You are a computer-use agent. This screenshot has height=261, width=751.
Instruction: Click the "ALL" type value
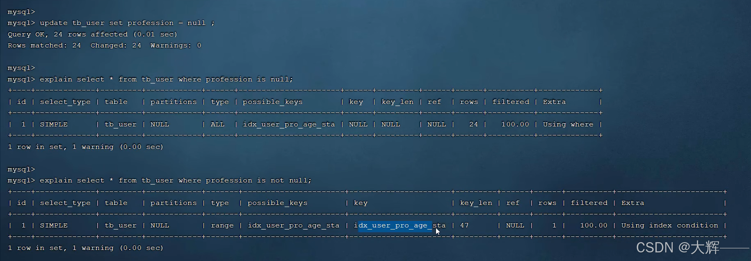(x=217, y=124)
